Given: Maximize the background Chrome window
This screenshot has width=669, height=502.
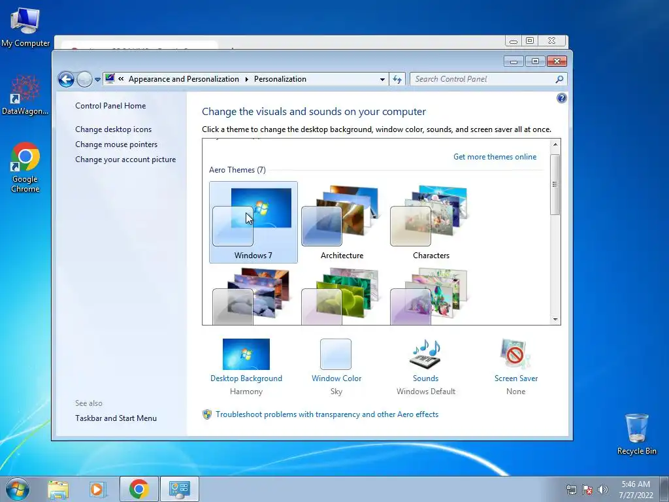Looking at the screenshot, I should click(529, 41).
